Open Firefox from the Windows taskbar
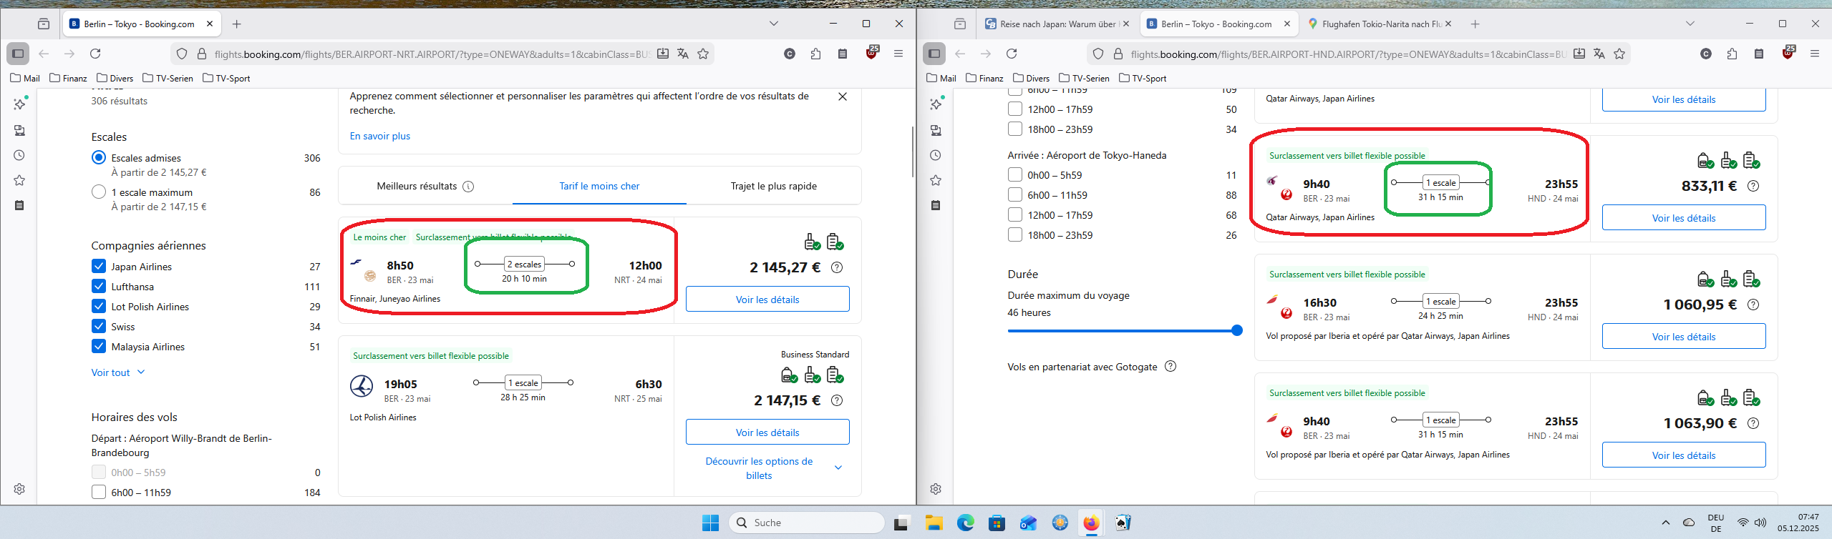The height and width of the screenshot is (539, 1832). click(1091, 523)
